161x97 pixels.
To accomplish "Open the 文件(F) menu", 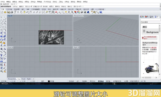I will 3,2.
